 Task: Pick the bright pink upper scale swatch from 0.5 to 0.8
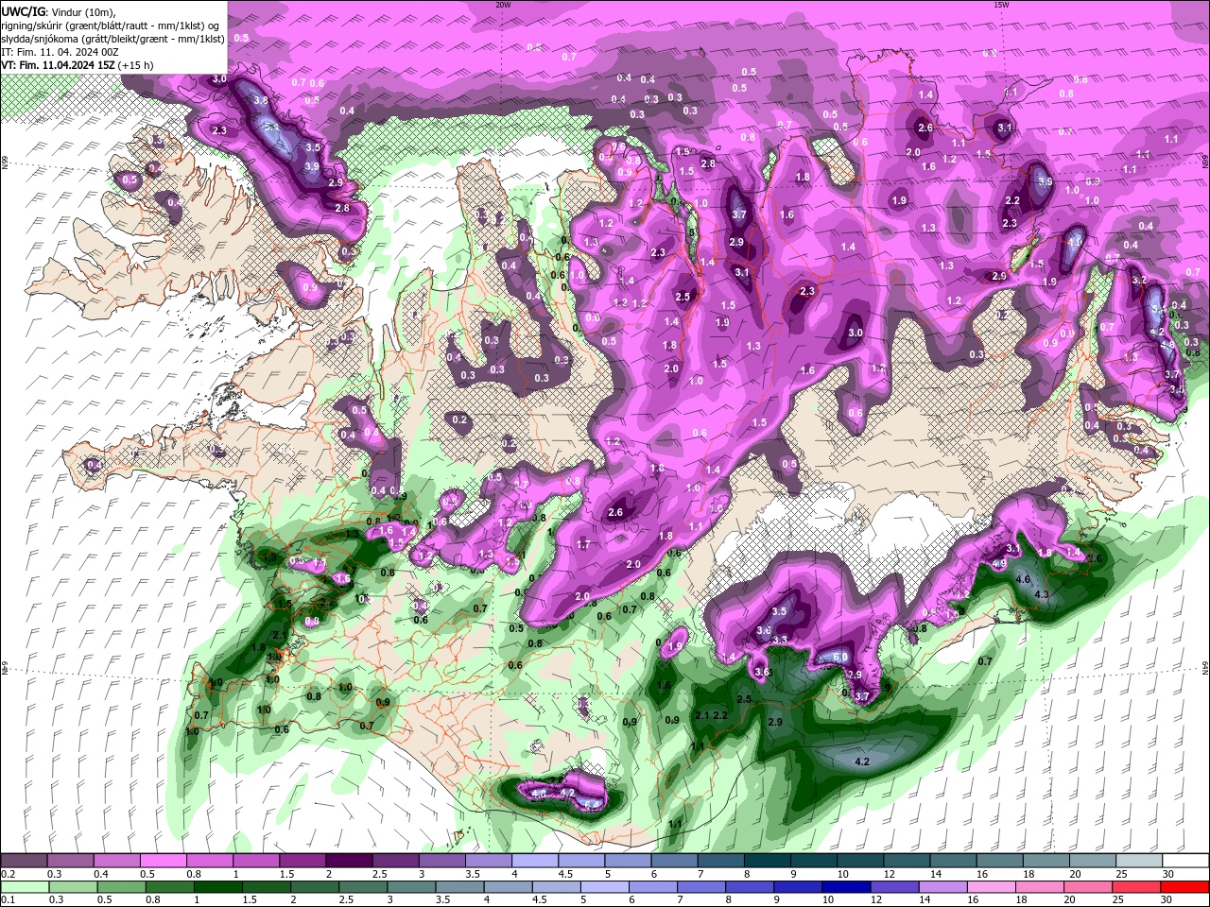(164, 861)
